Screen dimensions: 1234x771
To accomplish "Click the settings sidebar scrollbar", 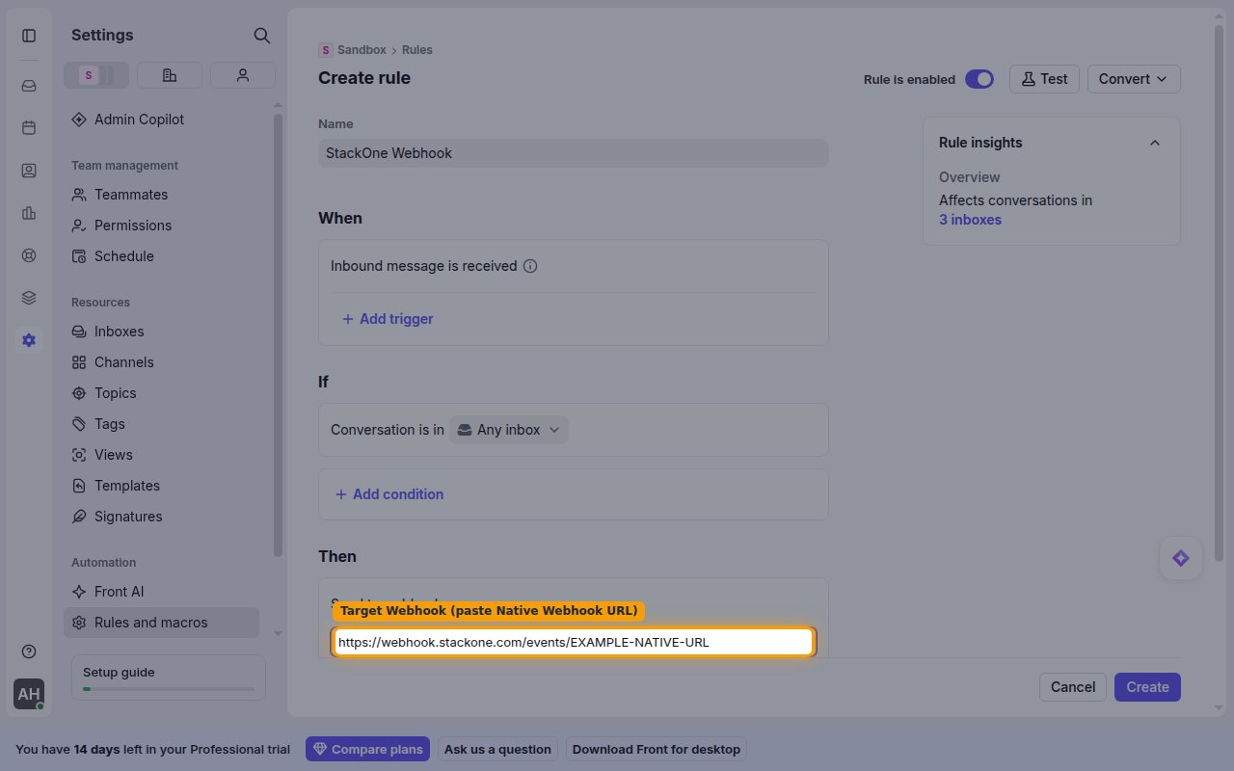I will click(x=278, y=335).
